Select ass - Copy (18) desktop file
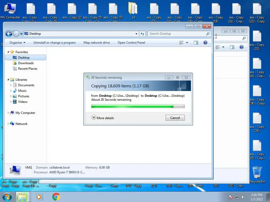270x202 pixels. click(216, 13)
